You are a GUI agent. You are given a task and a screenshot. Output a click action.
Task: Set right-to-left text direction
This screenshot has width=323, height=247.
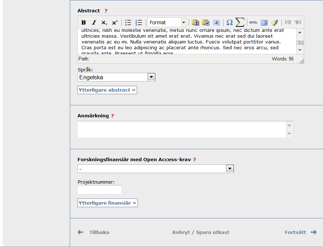point(298,22)
